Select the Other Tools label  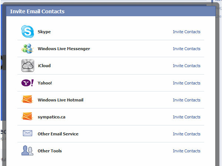coord(50,151)
